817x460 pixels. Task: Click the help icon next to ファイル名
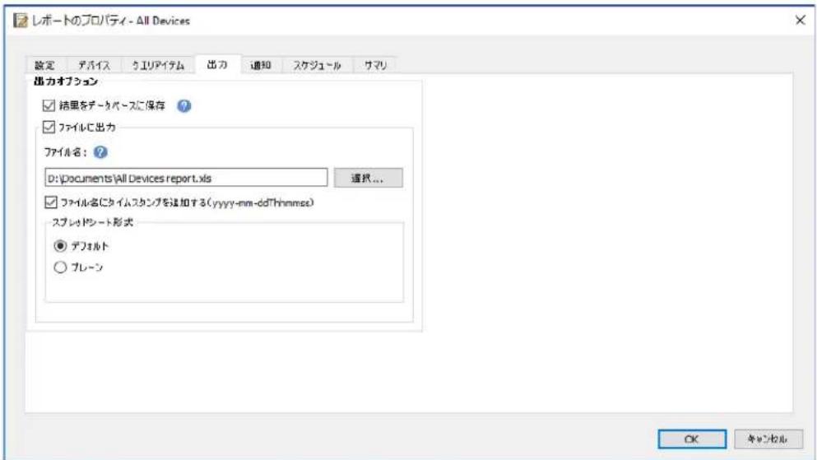100,152
